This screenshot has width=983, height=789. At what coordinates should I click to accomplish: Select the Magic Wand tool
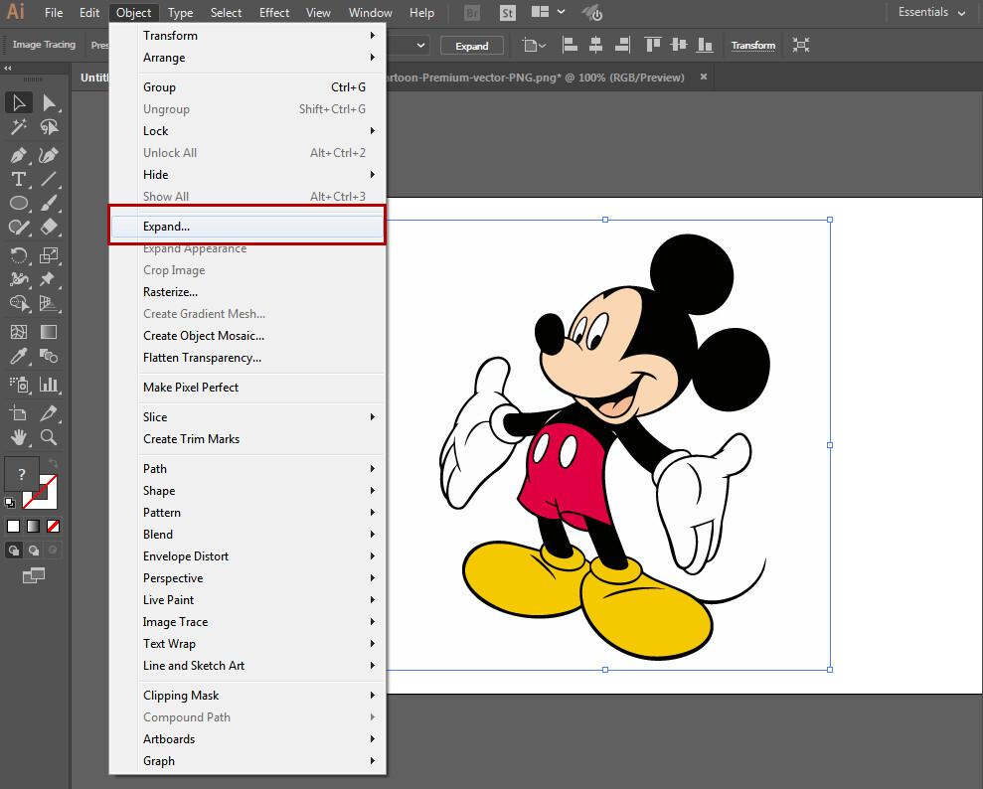(18, 127)
